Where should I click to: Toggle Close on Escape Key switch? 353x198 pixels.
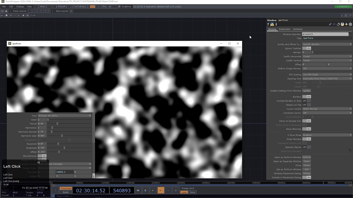pyautogui.click(x=307, y=121)
